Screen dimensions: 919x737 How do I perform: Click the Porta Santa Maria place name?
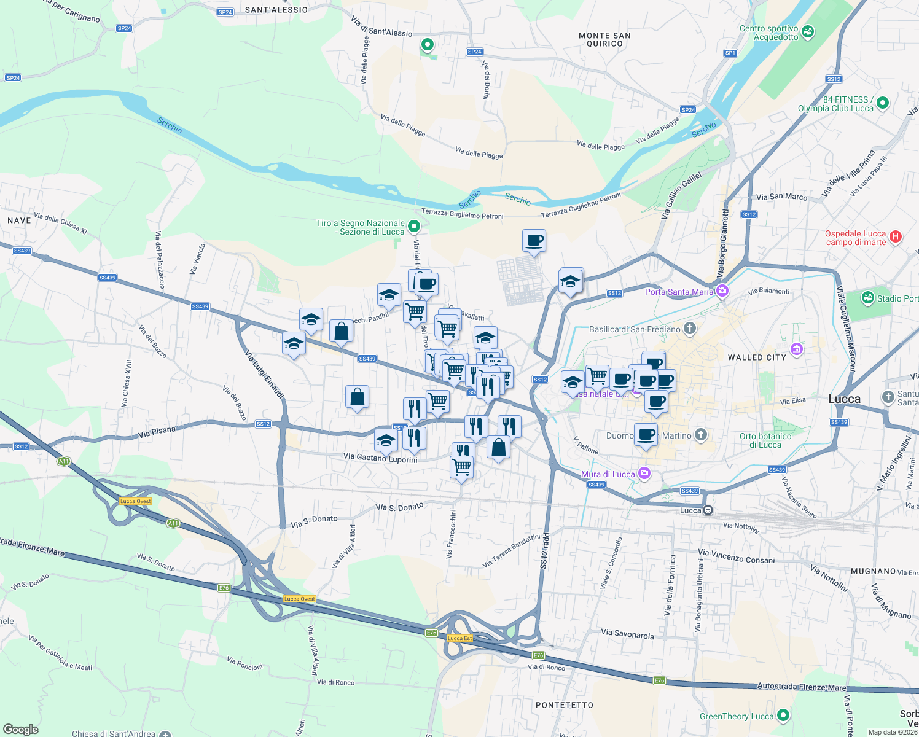click(679, 292)
